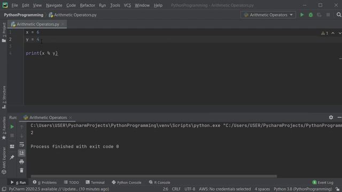Open the Refactor menu
The height and width of the screenshot is (192, 342).
(88, 5)
